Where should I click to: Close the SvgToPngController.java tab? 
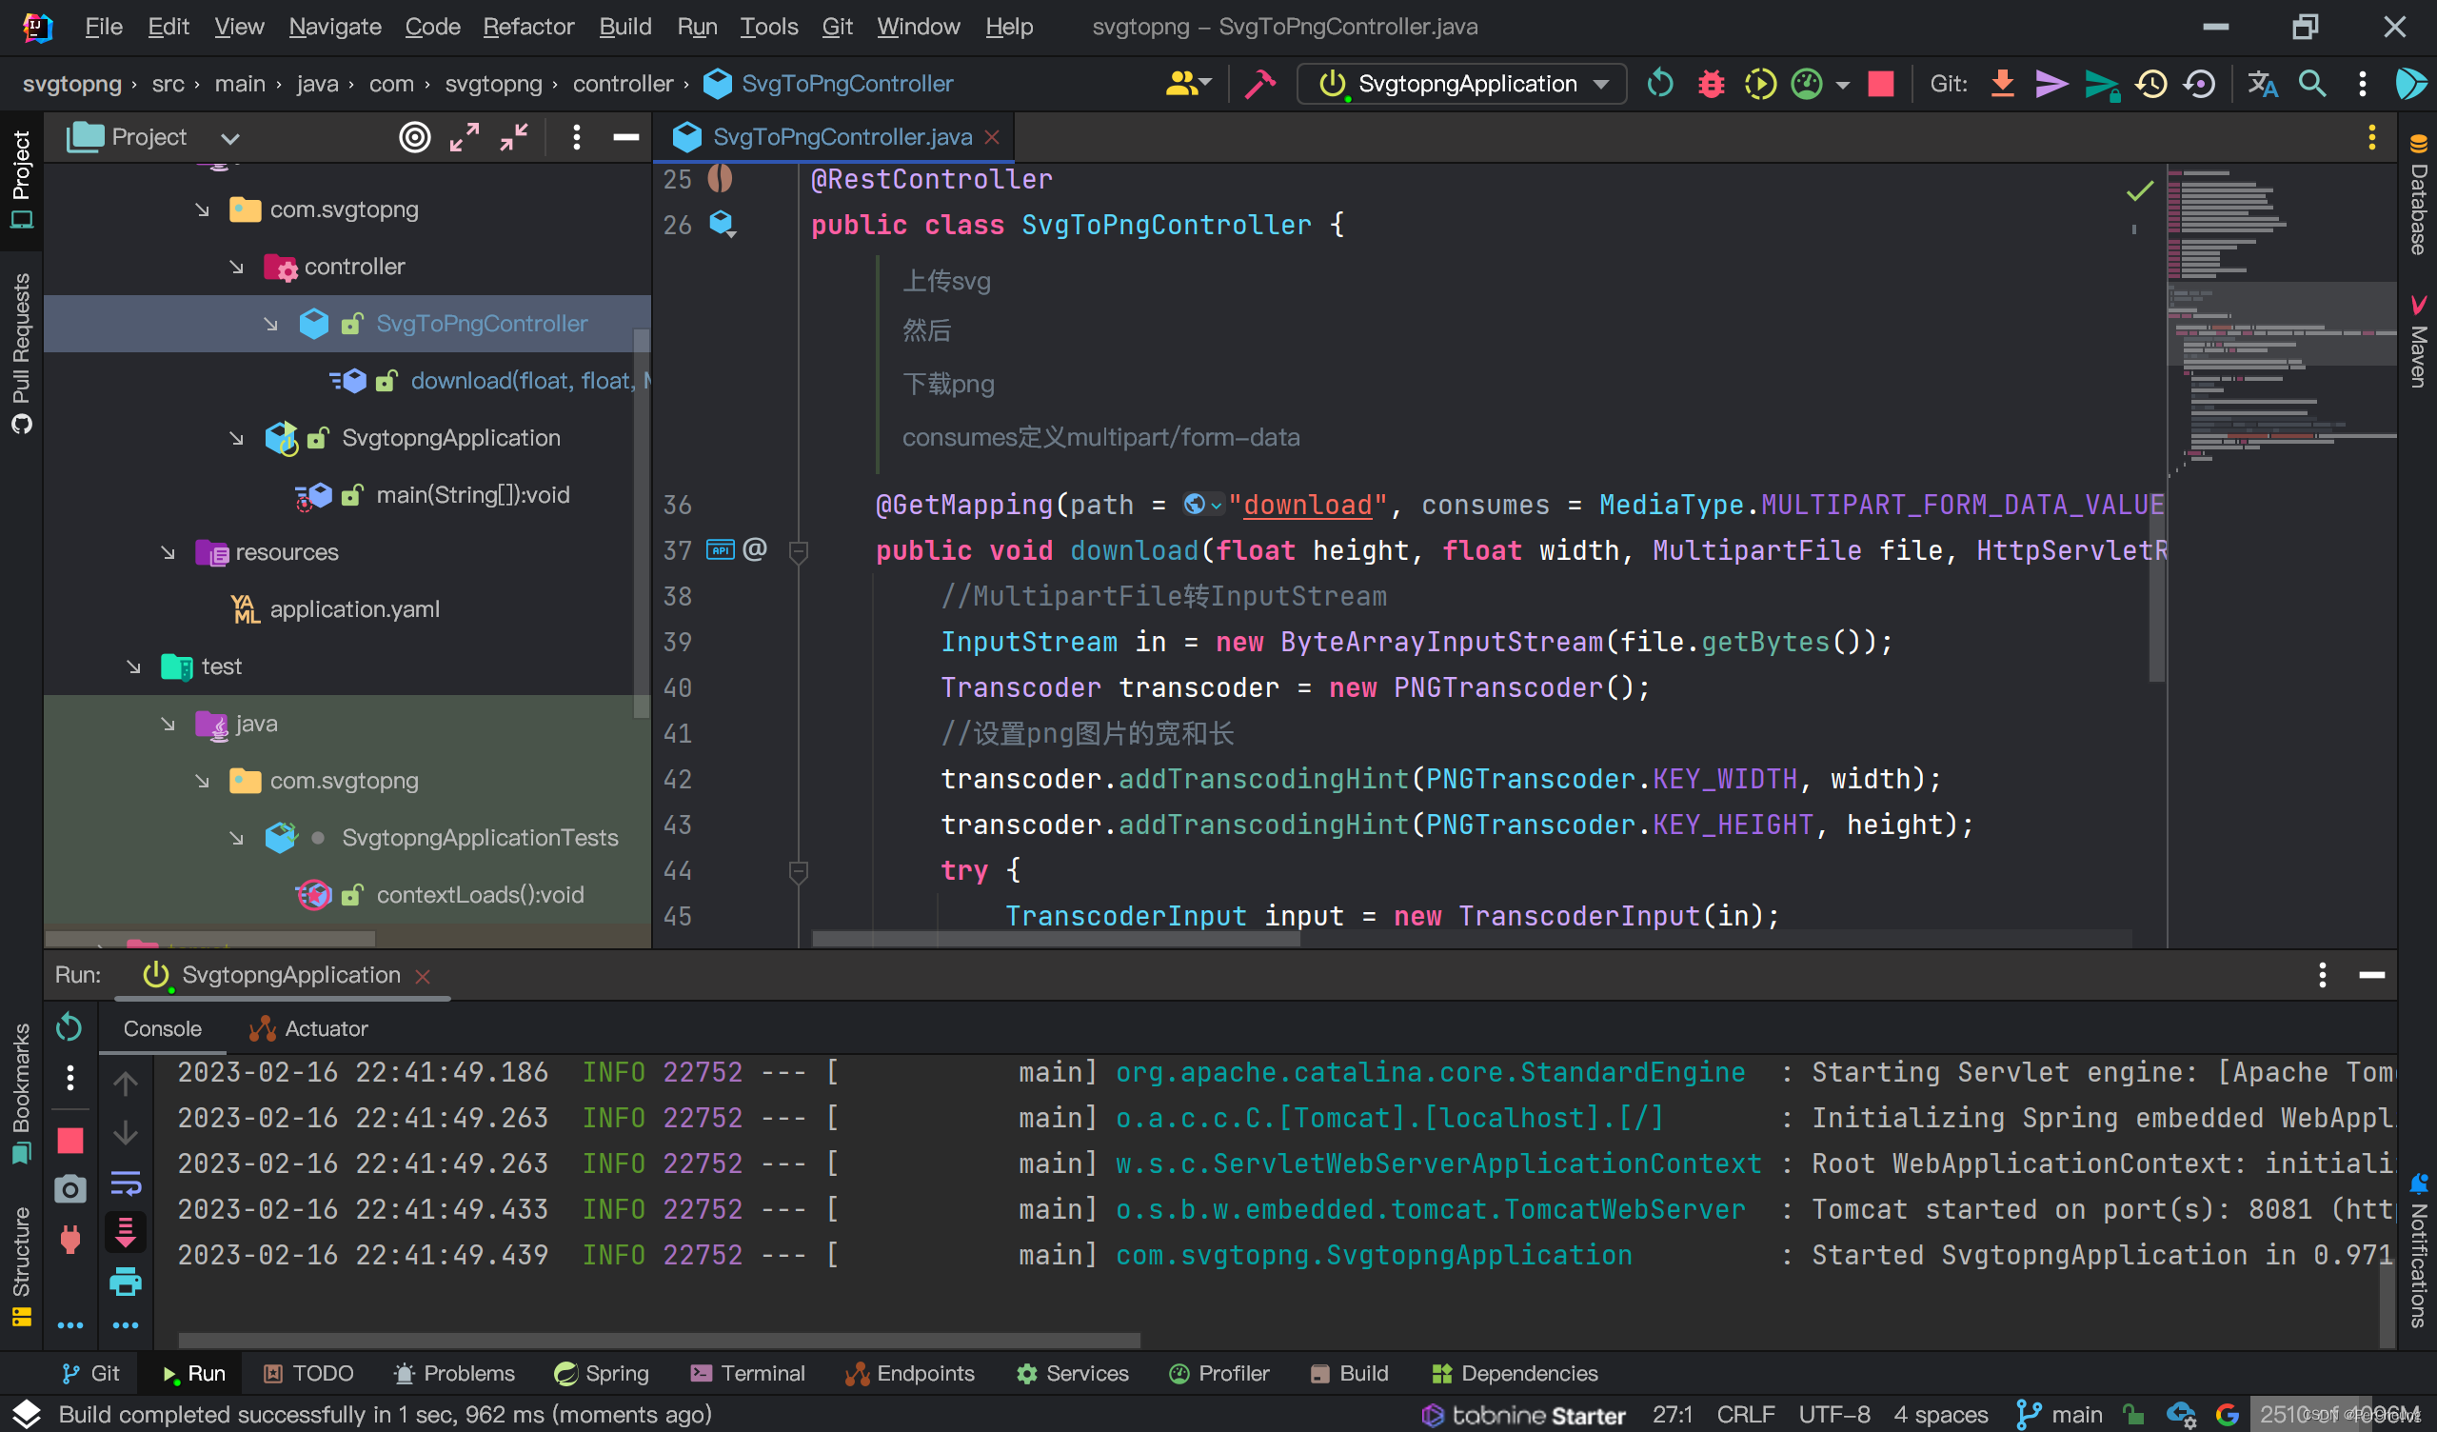[x=992, y=137]
